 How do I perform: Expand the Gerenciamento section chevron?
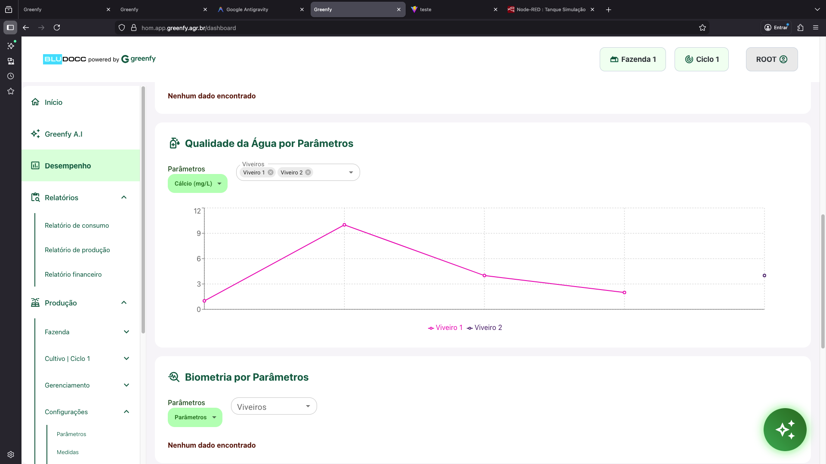pyautogui.click(x=126, y=385)
